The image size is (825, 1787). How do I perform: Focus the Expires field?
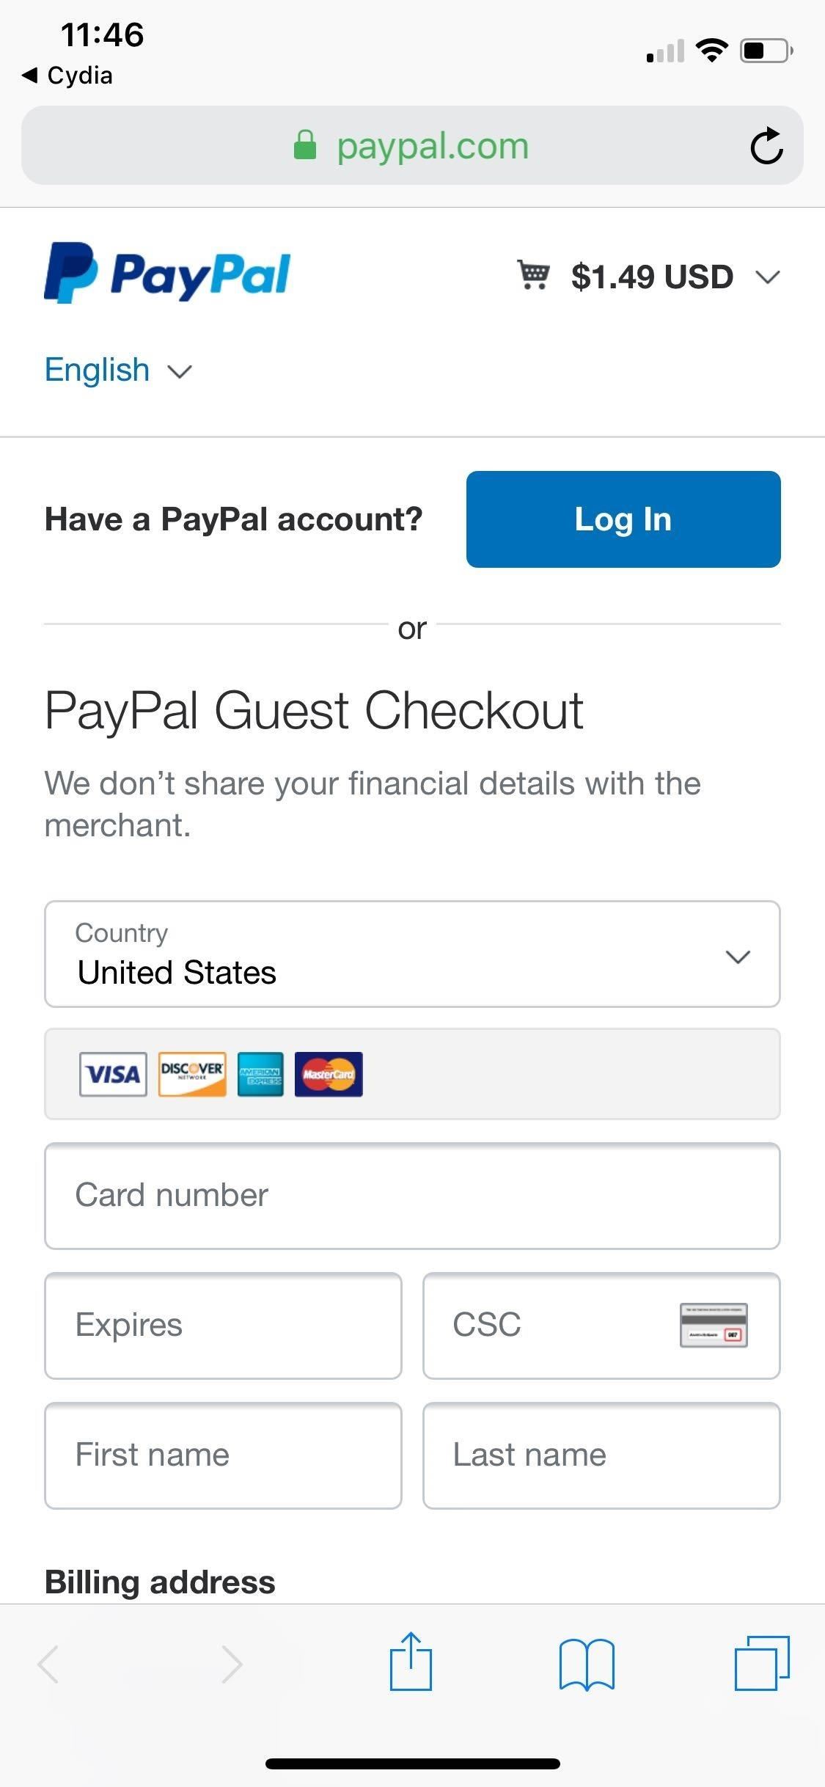coord(223,1326)
